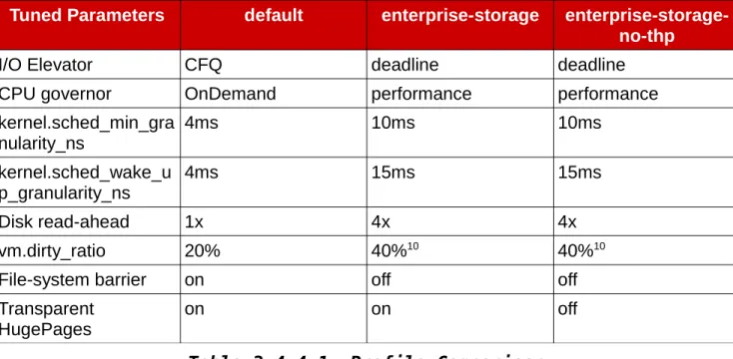This screenshot has width=733, height=359.
Task: Click the 'kernel.sched_wake_up_granularity_ns' parameter cell
Action: (90, 182)
